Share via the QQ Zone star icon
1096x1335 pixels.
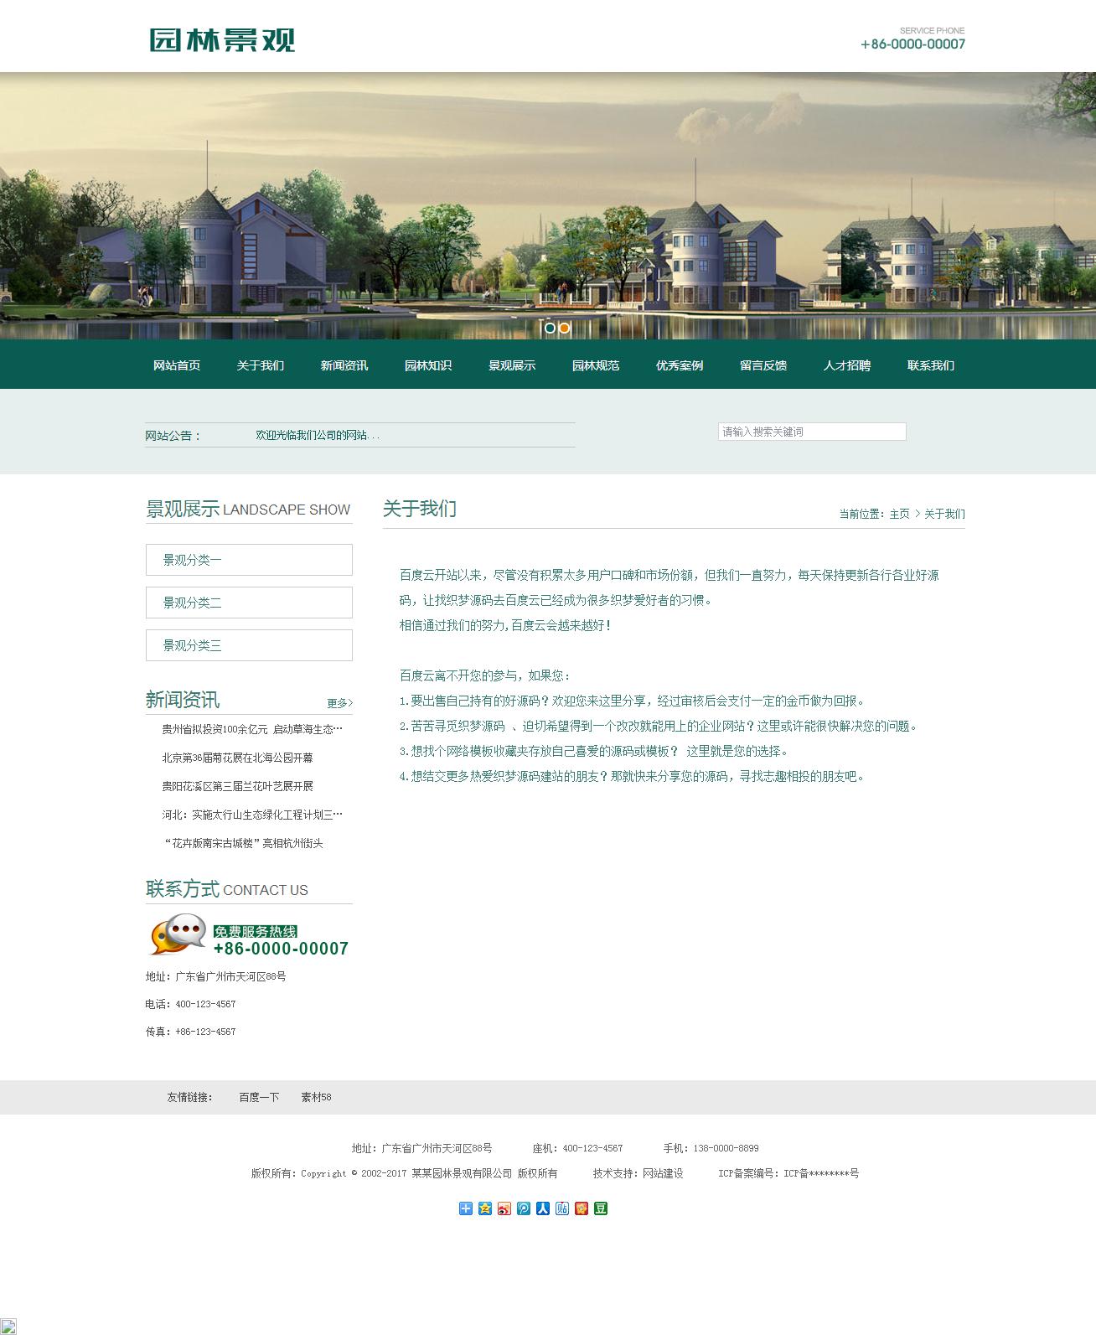click(485, 1208)
